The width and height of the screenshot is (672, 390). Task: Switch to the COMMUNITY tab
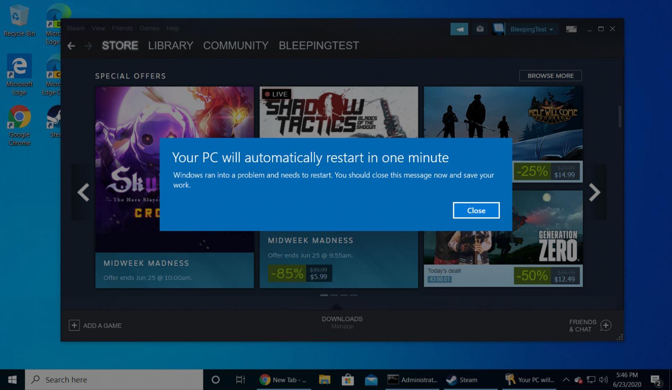pyautogui.click(x=236, y=46)
